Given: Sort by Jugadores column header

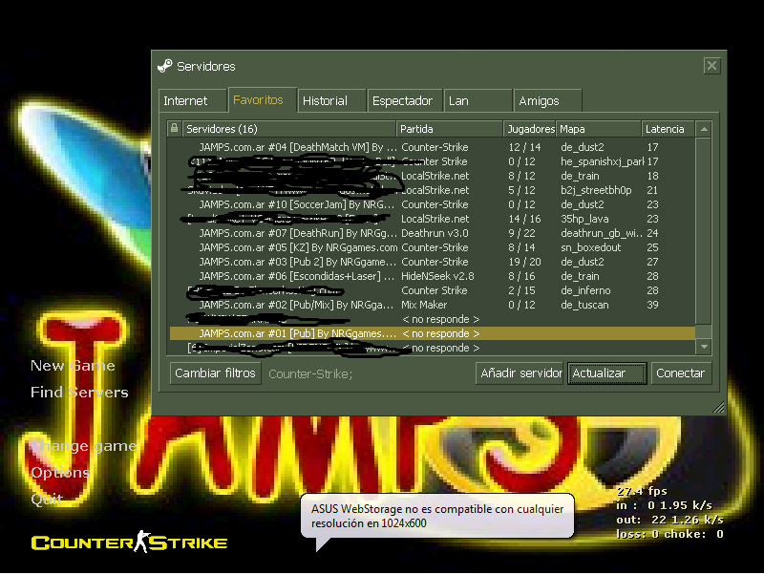Looking at the screenshot, I should coord(530,129).
